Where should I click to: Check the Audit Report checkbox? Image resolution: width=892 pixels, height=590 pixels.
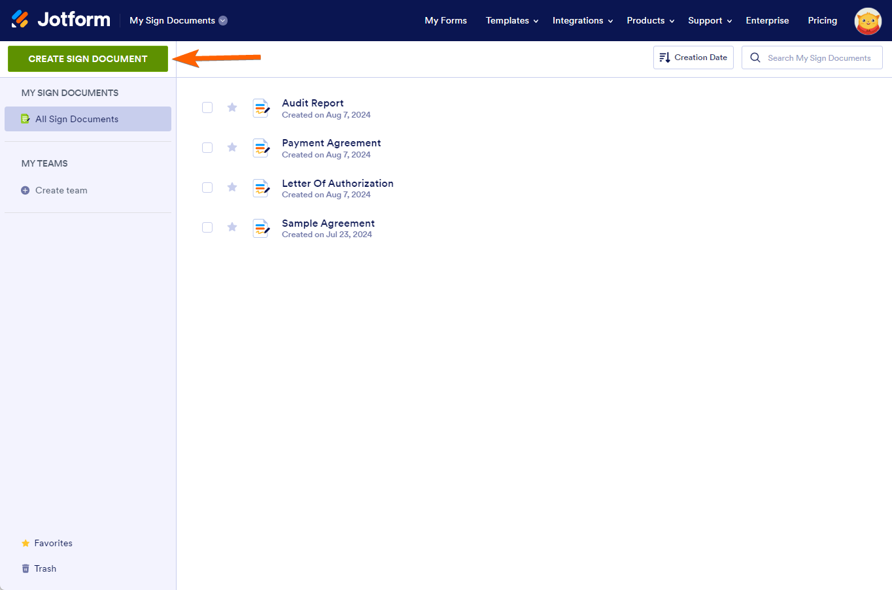[207, 108]
